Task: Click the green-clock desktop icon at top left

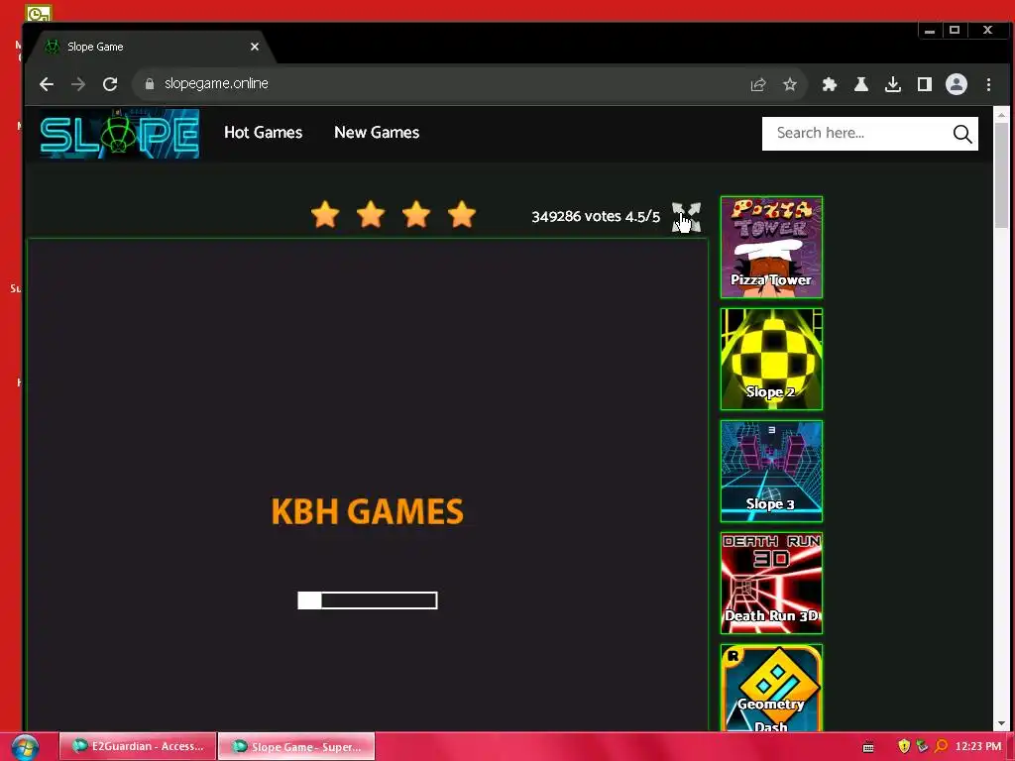Action: (39, 12)
